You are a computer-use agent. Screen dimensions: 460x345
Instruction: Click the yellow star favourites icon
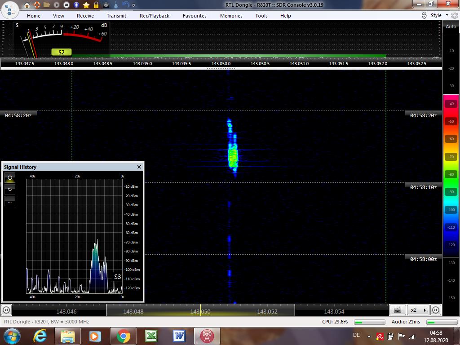coord(86,4)
